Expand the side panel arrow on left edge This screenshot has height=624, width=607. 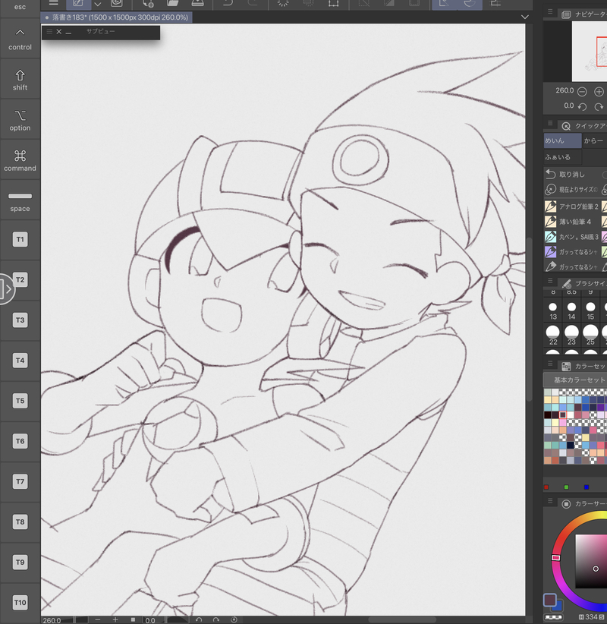coord(5,288)
